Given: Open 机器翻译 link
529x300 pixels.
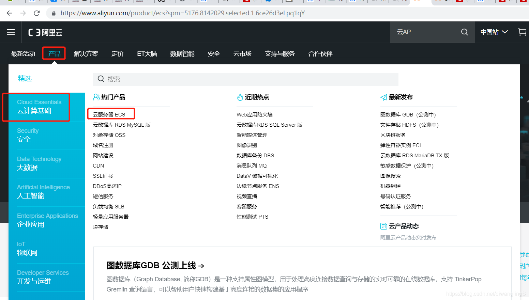Looking at the screenshot, I should [391, 186].
